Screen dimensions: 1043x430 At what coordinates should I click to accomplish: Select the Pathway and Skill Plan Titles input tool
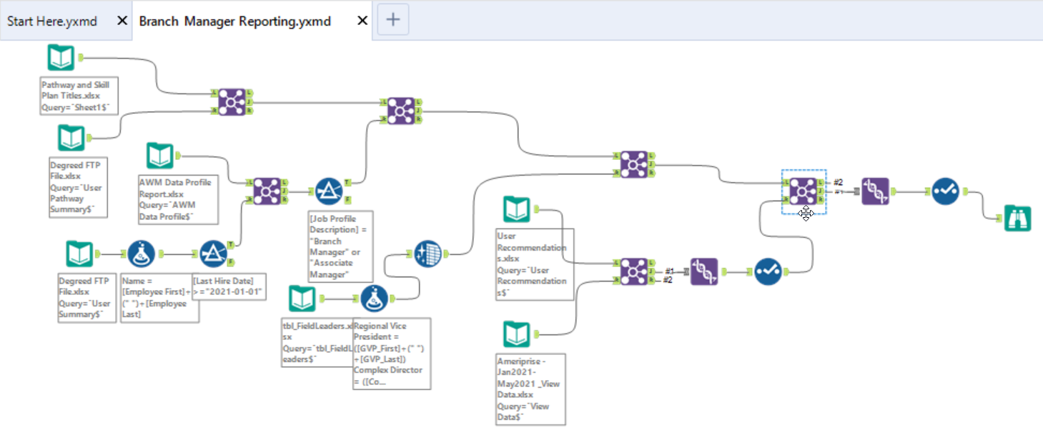coord(61,57)
